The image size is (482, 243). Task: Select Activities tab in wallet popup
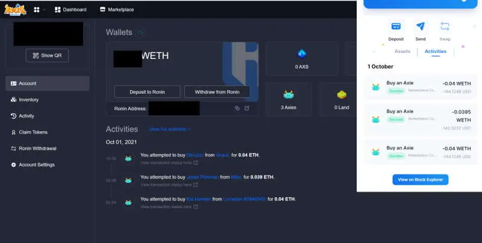[436, 51]
